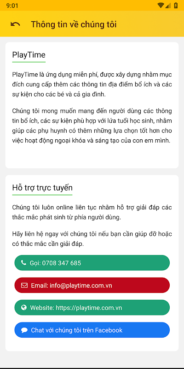
Task: Tap the cellular signal icon
Action: (x=168, y=6)
